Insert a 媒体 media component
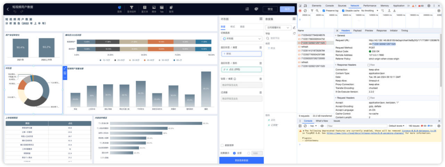445x167 pixels. point(154,9)
